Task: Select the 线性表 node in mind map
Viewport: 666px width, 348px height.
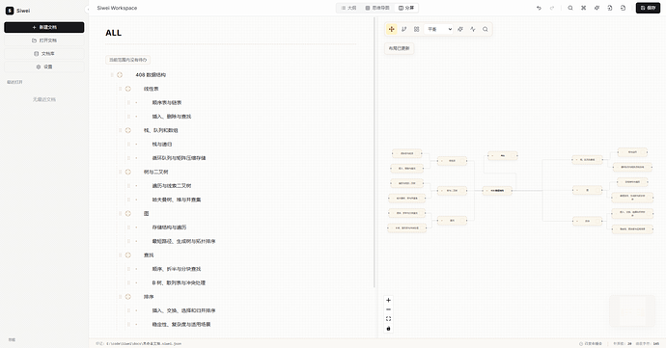Action: click(x=452, y=161)
